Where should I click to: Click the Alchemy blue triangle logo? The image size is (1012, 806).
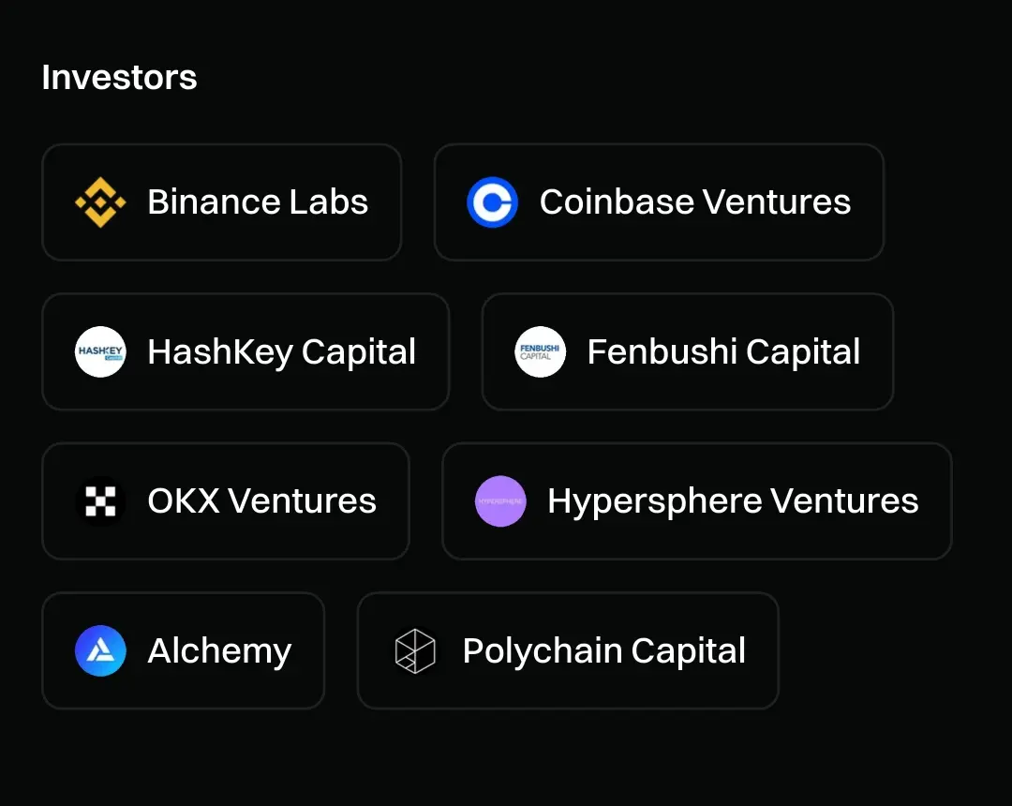[x=100, y=650]
